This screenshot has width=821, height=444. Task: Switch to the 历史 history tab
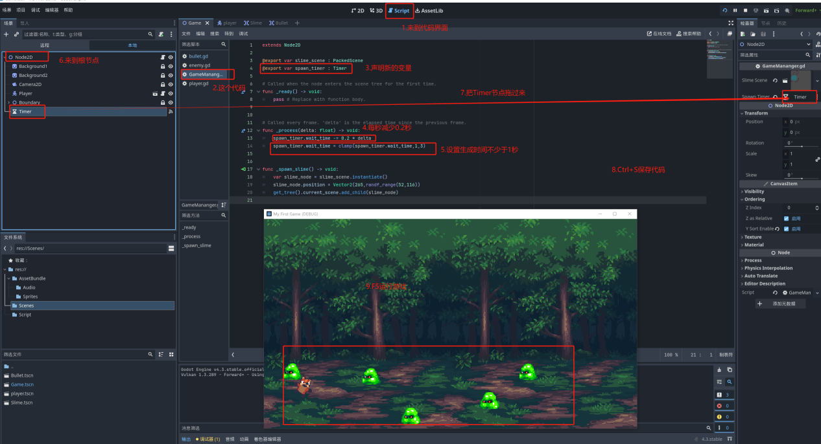pos(781,23)
